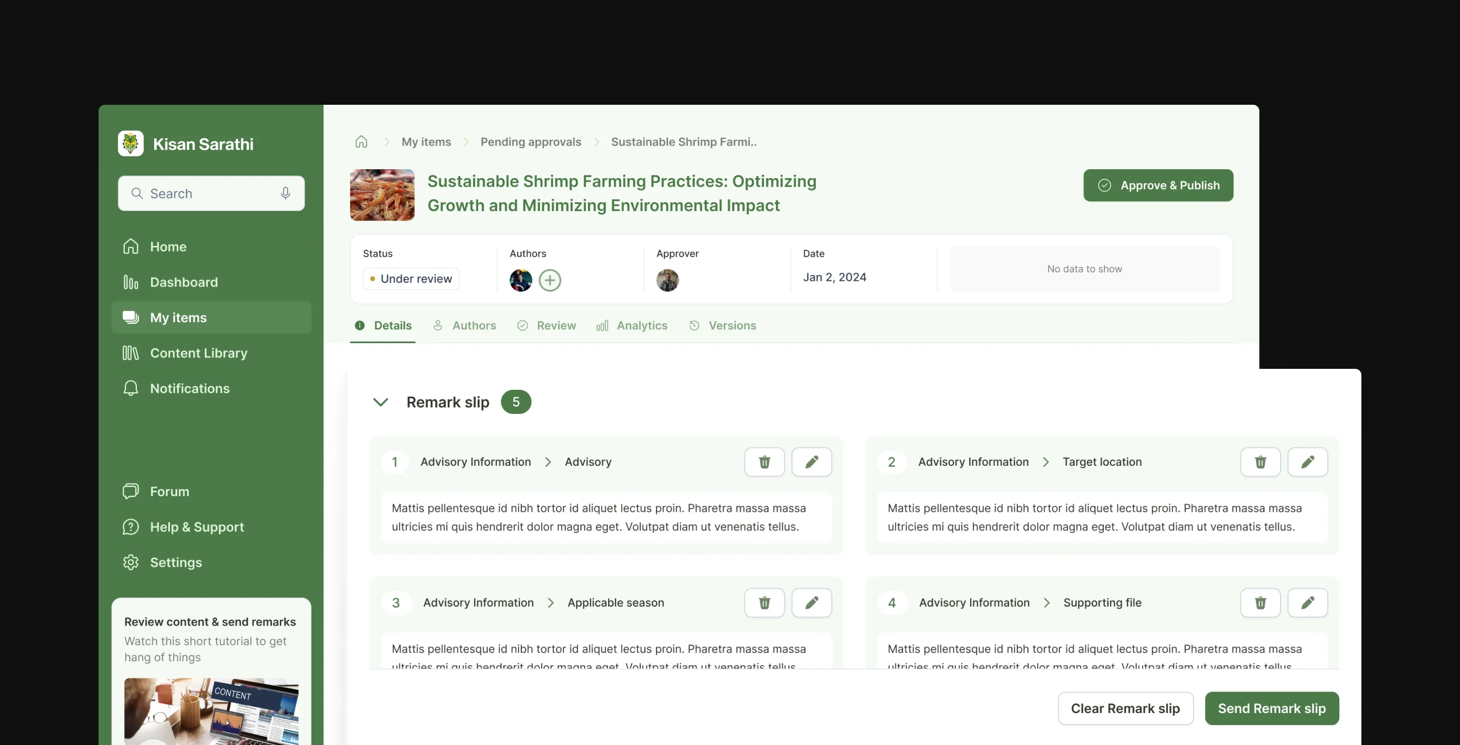
Task: Open Settings from the sidebar
Action: tap(211, 562)
